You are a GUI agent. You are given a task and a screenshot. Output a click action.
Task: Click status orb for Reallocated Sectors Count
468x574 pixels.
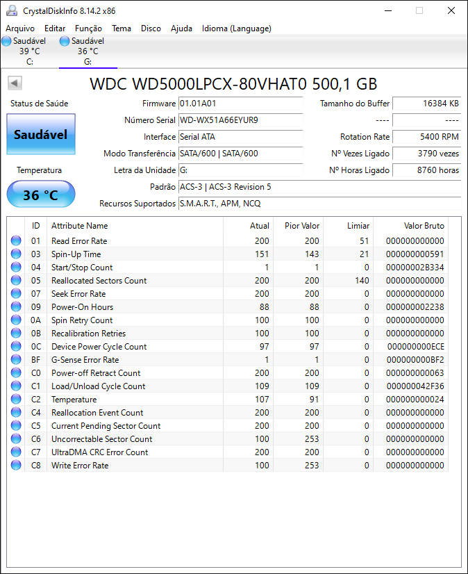coord(16,280)
